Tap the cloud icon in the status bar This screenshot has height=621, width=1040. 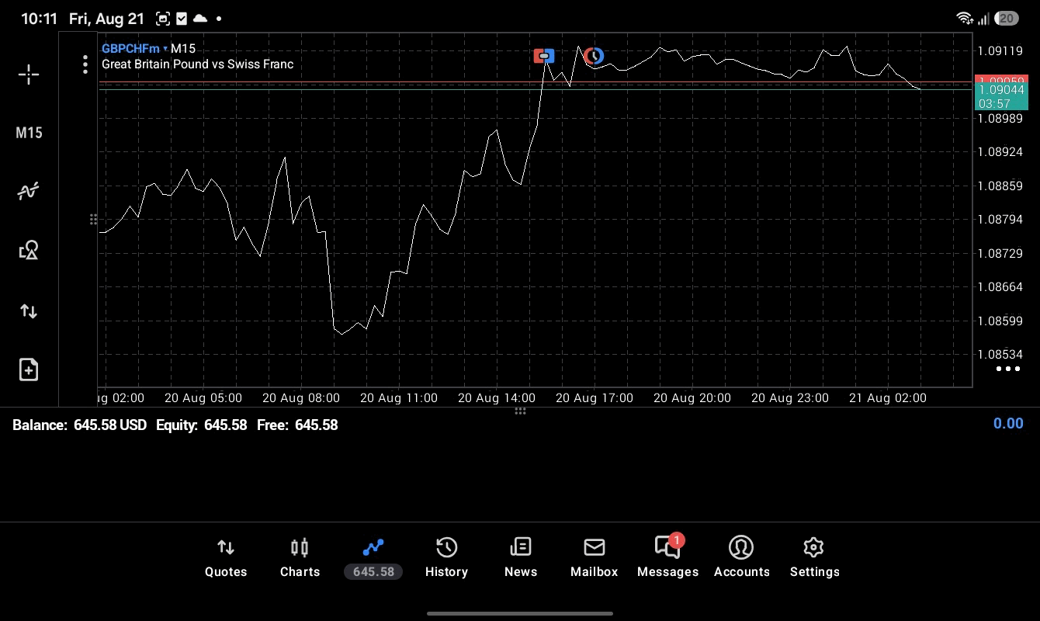coord(200,19)
